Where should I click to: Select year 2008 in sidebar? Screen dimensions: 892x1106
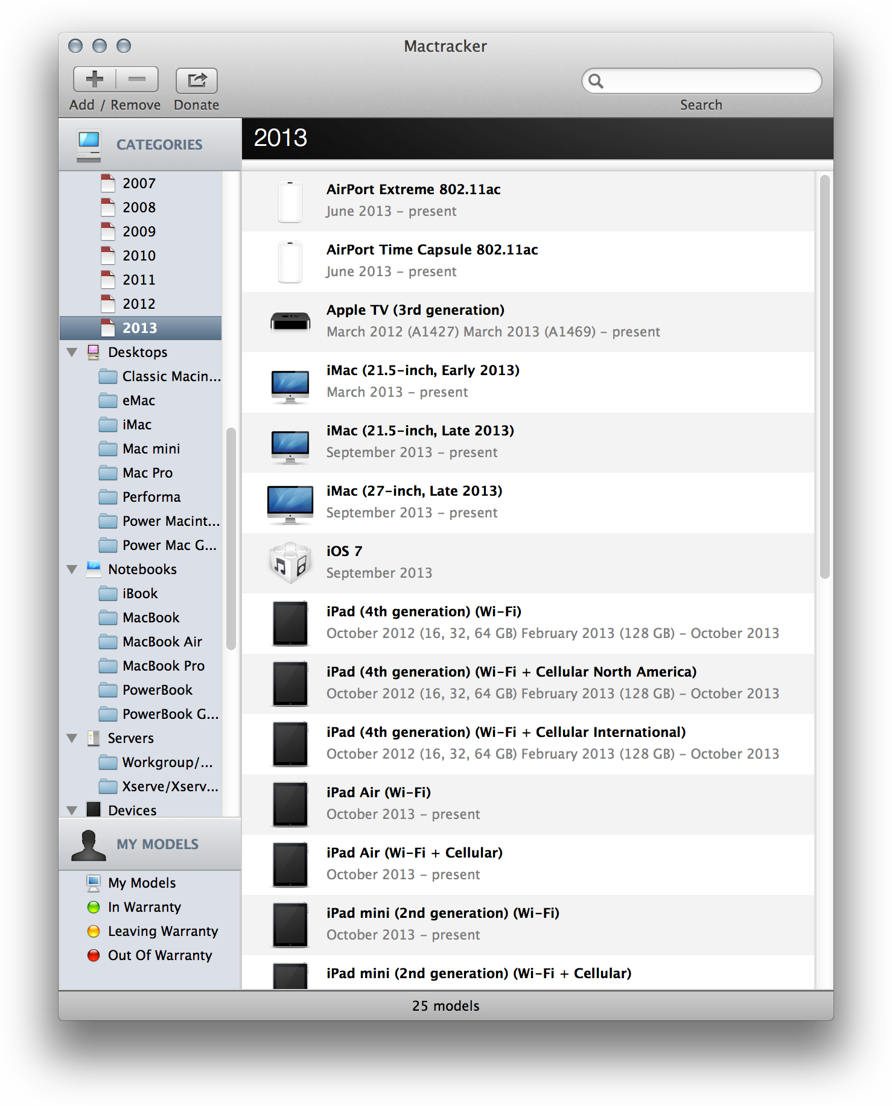click(x=141, y=207)
